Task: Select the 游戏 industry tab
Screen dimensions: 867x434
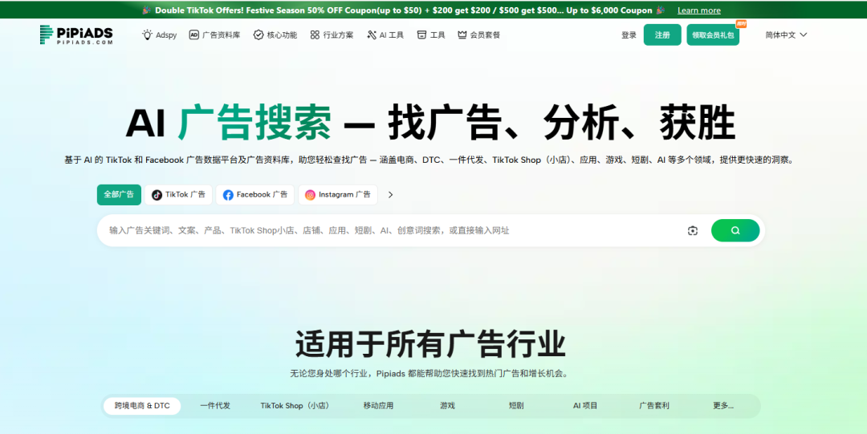Action: (447, 406)
